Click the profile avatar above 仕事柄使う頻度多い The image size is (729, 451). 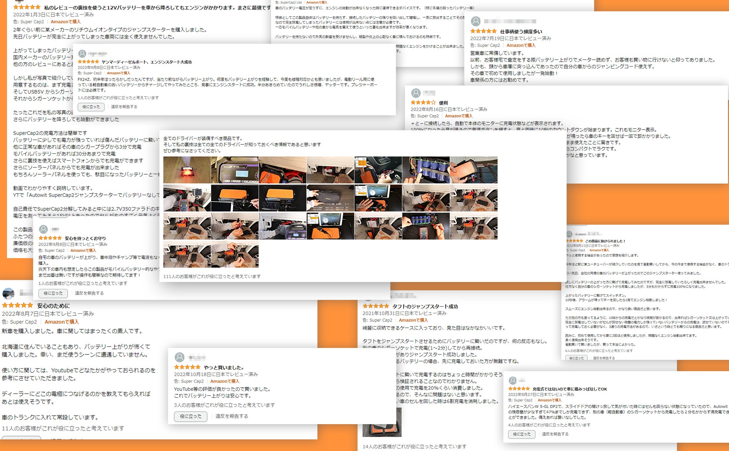[476, 21]
